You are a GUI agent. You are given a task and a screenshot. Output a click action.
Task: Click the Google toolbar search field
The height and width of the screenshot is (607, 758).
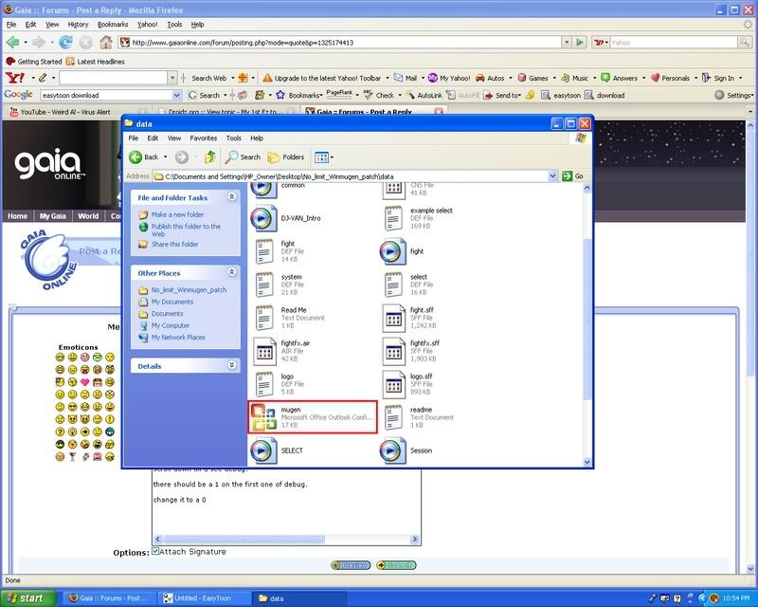107,95
